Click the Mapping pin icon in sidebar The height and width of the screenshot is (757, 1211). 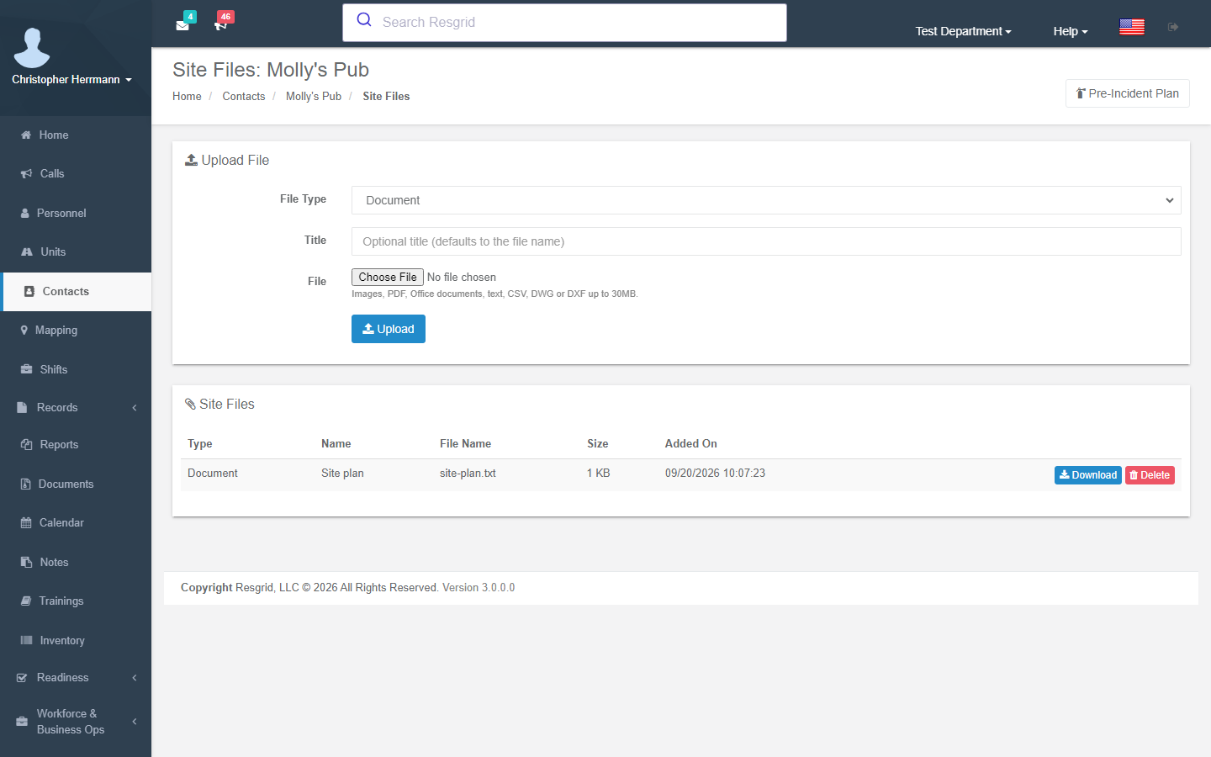[24, 331]
